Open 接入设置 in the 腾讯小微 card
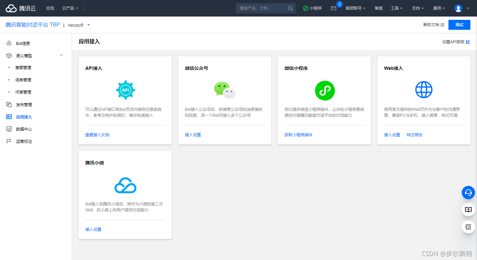477x260 pixels. pyautogui.click(x=93, y=230)
